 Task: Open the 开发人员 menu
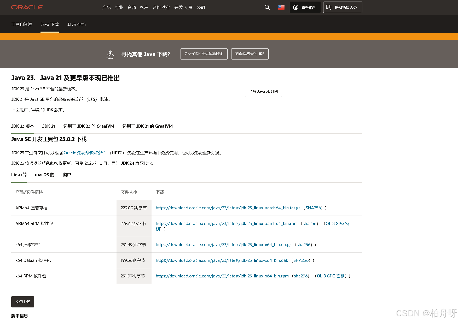pos(183,8)
